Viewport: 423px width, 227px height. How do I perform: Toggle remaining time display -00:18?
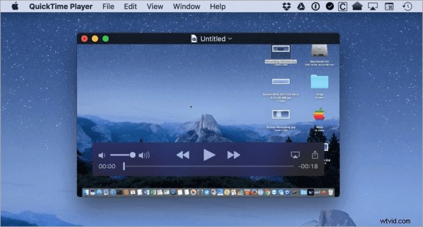308,166
